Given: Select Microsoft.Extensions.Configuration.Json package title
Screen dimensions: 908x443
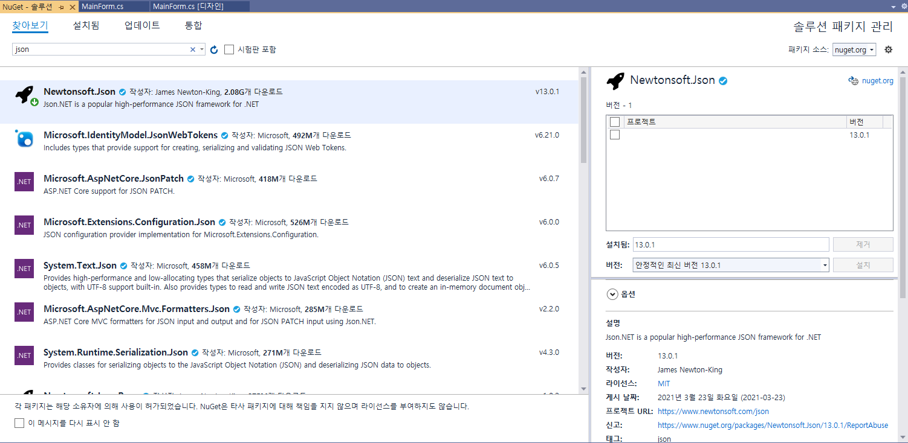Looking at the screenshot, I should click(129, 222).
